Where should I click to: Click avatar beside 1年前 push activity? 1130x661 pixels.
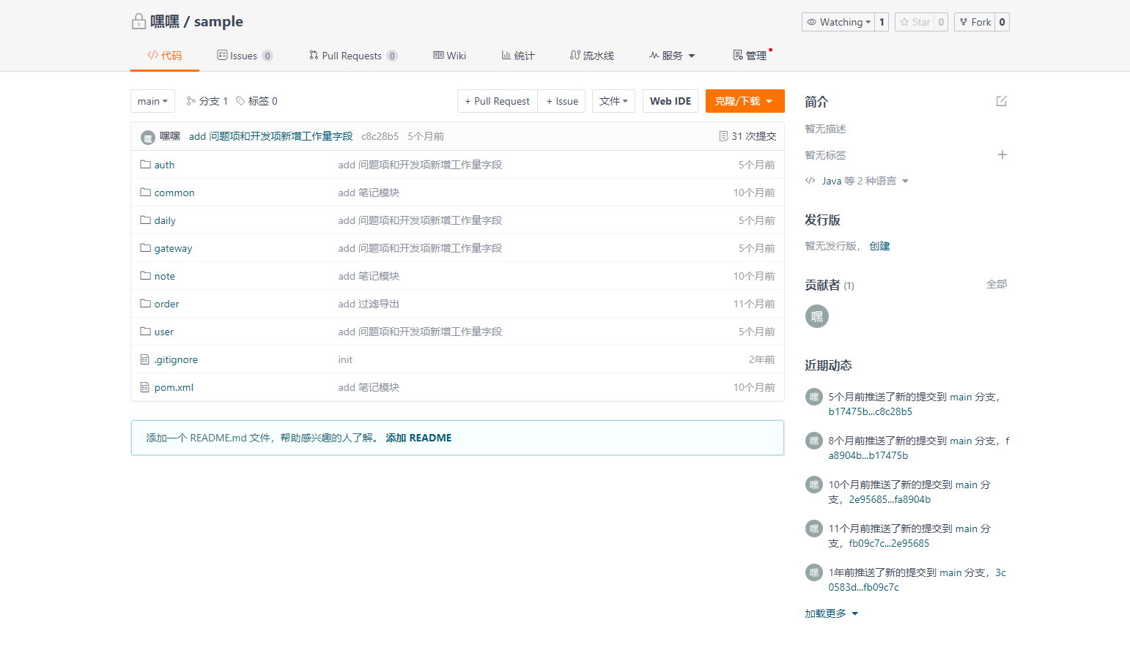(813, 572)
